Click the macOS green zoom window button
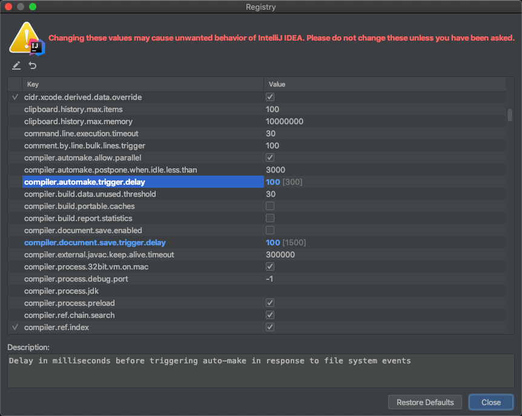Screen dimensions: 522x416 (x=33, y=7)
